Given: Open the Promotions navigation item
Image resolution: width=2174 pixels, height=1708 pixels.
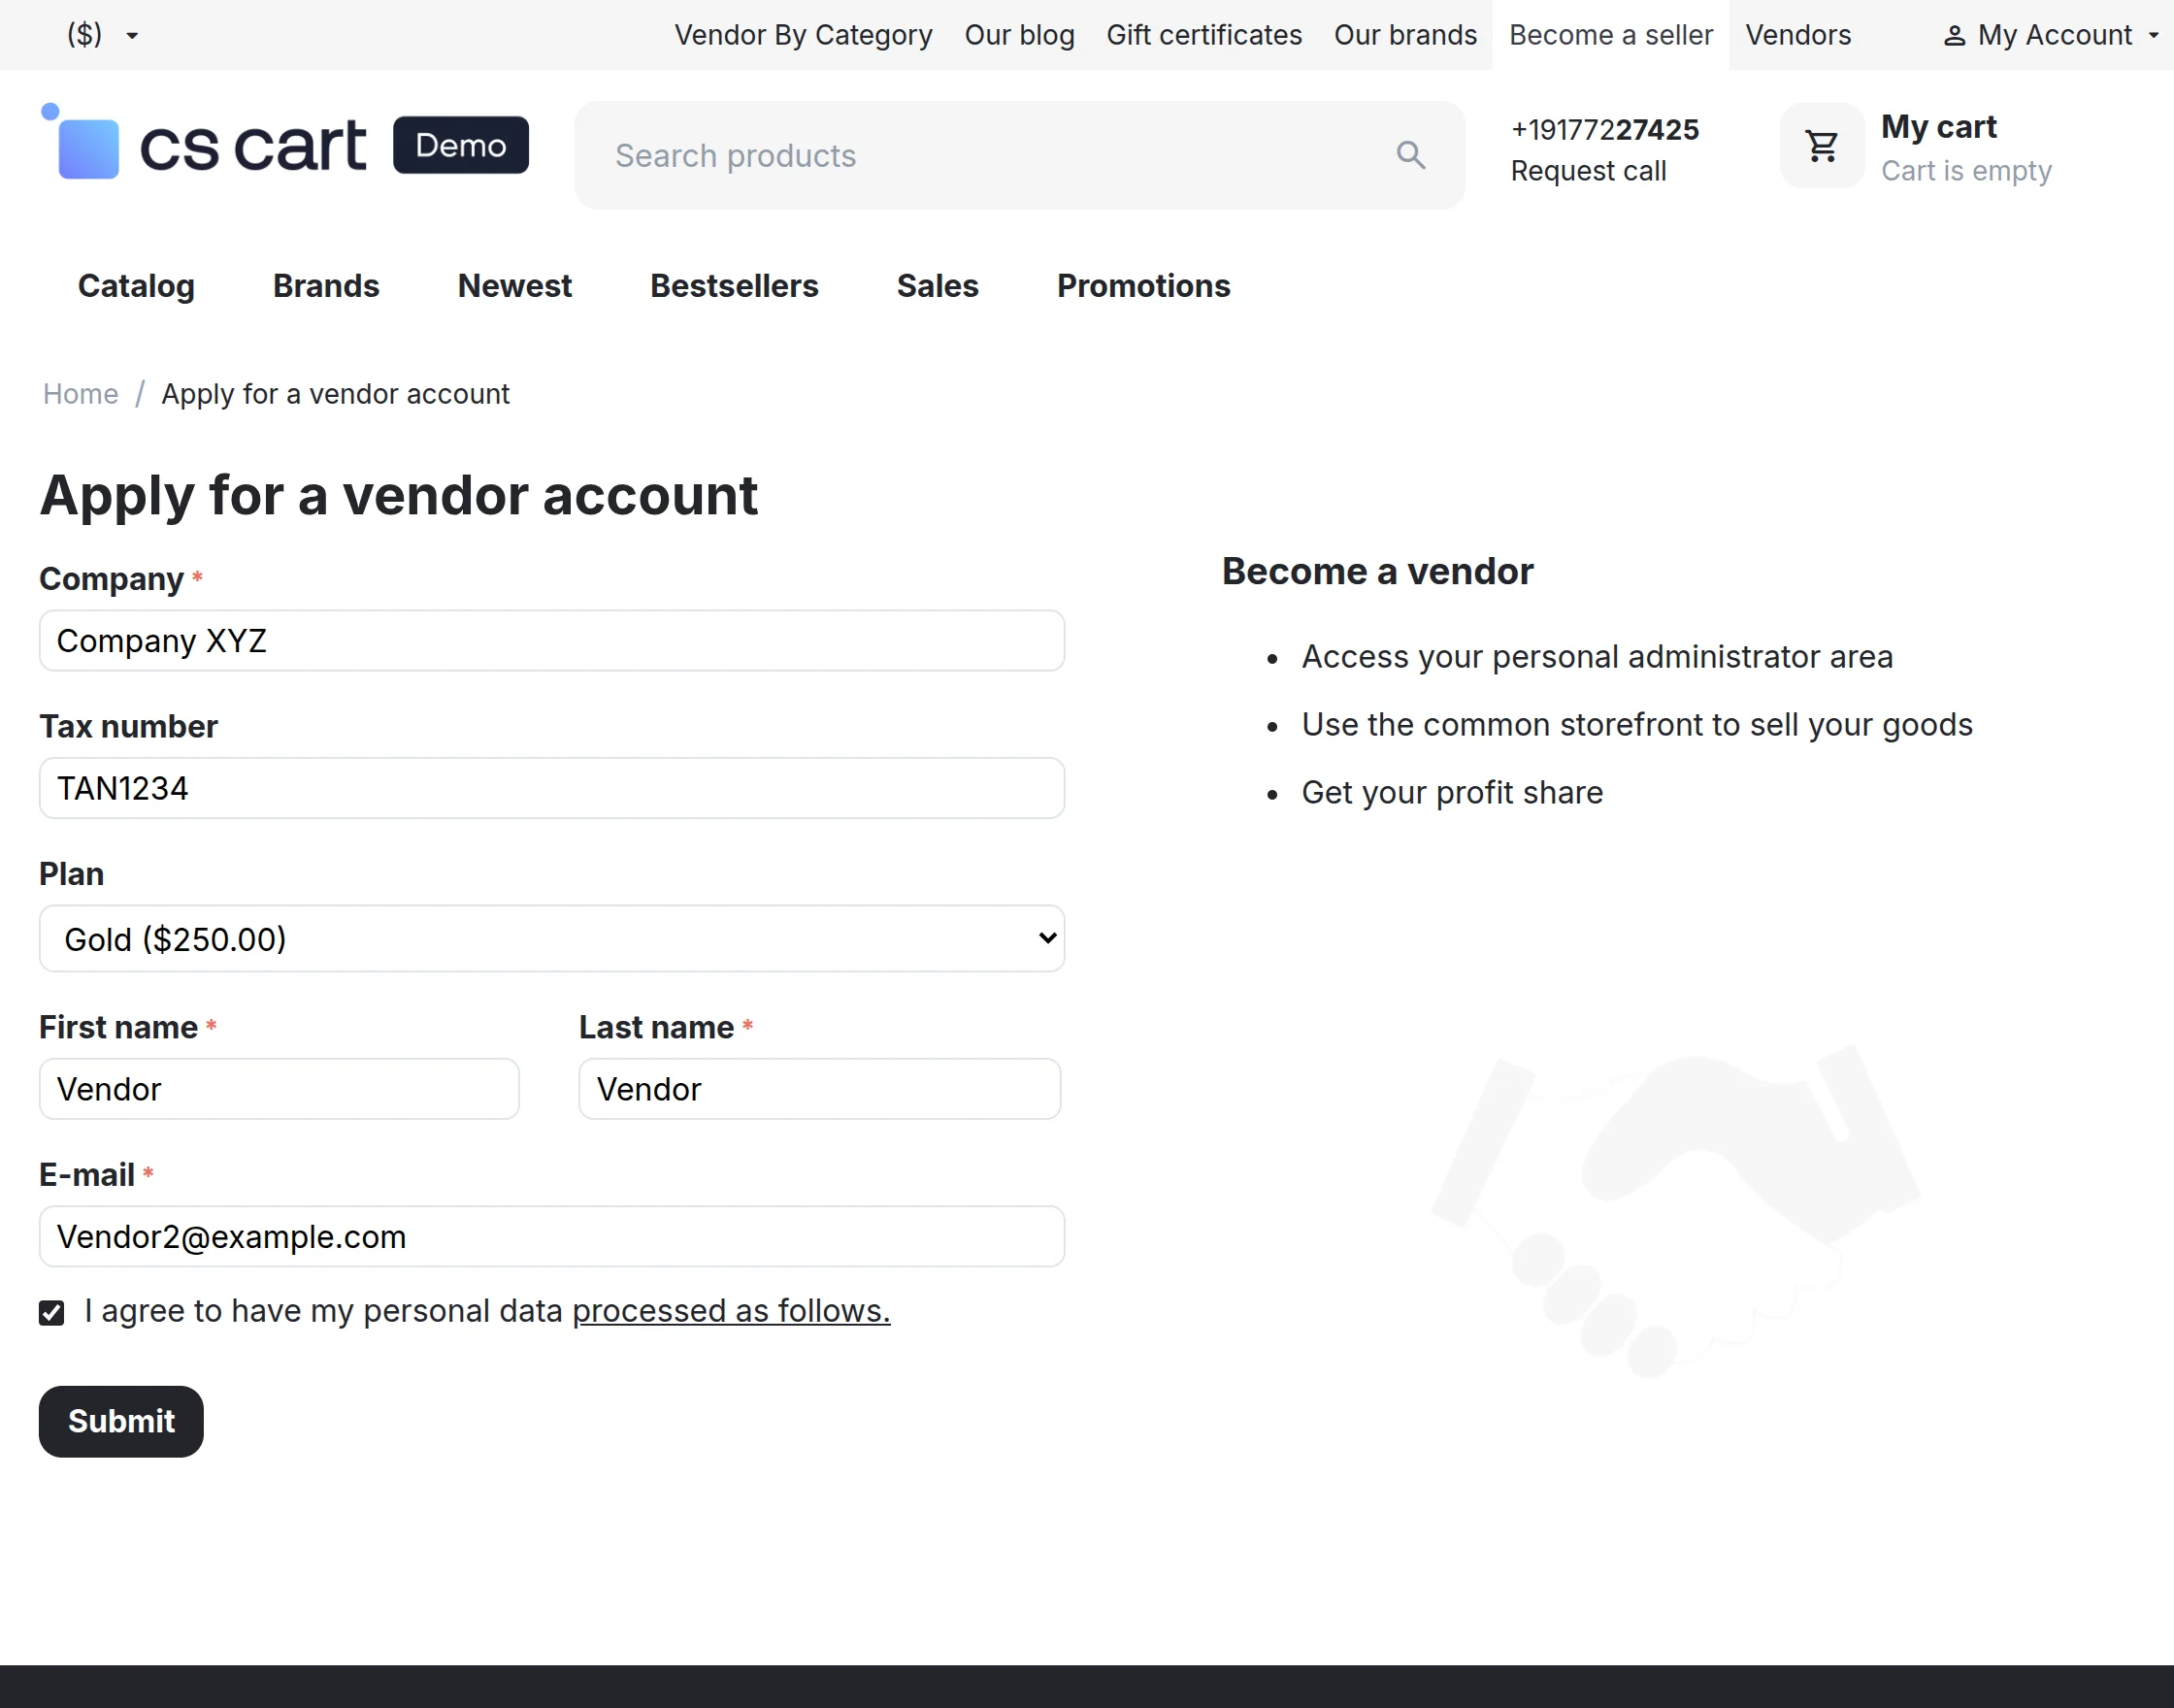Looking at the screenshot, I should [x=1143, y=286].
